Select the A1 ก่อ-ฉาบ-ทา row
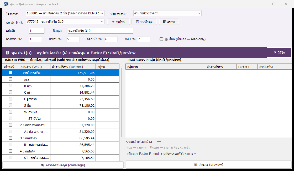This screenshot has height=171, width=294. (x=61, y=132)
